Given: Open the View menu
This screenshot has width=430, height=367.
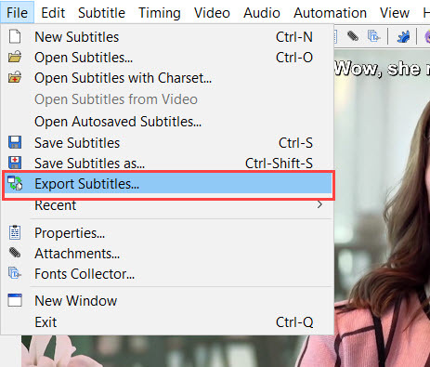Looking at the screenshot, I should (395, 13).
